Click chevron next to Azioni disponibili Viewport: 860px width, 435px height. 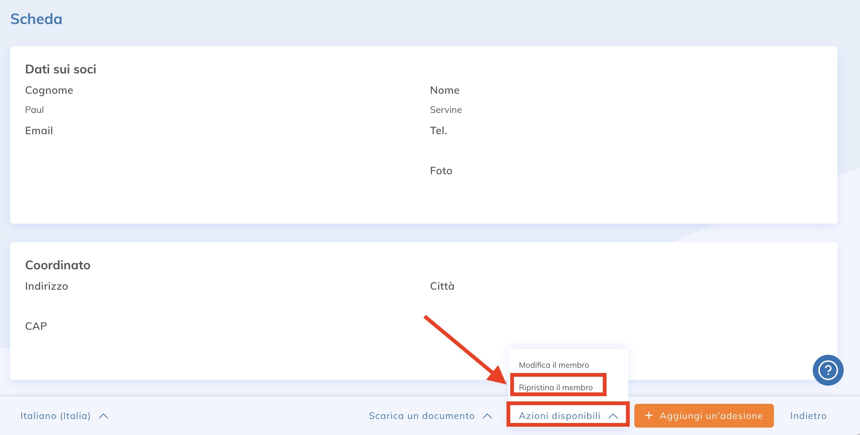[613, 416]
